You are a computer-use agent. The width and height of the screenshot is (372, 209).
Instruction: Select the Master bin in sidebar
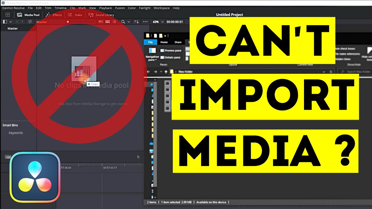[13, 28]
